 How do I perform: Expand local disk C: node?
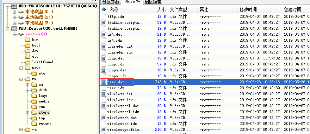coord(14,12)
